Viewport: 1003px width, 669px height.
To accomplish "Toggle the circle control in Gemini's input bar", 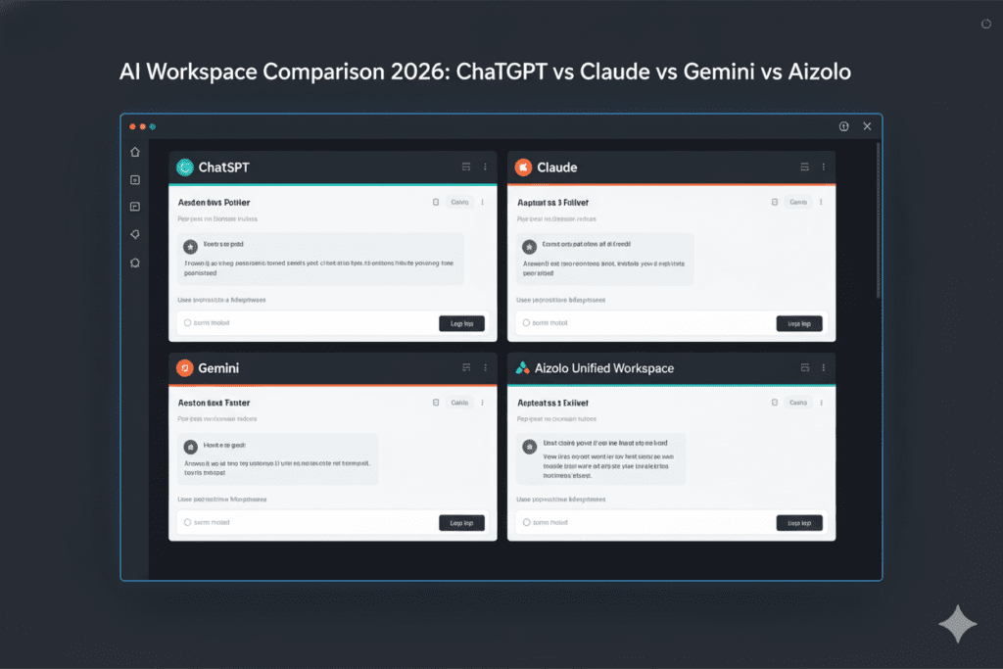I will tap(186, 522).
